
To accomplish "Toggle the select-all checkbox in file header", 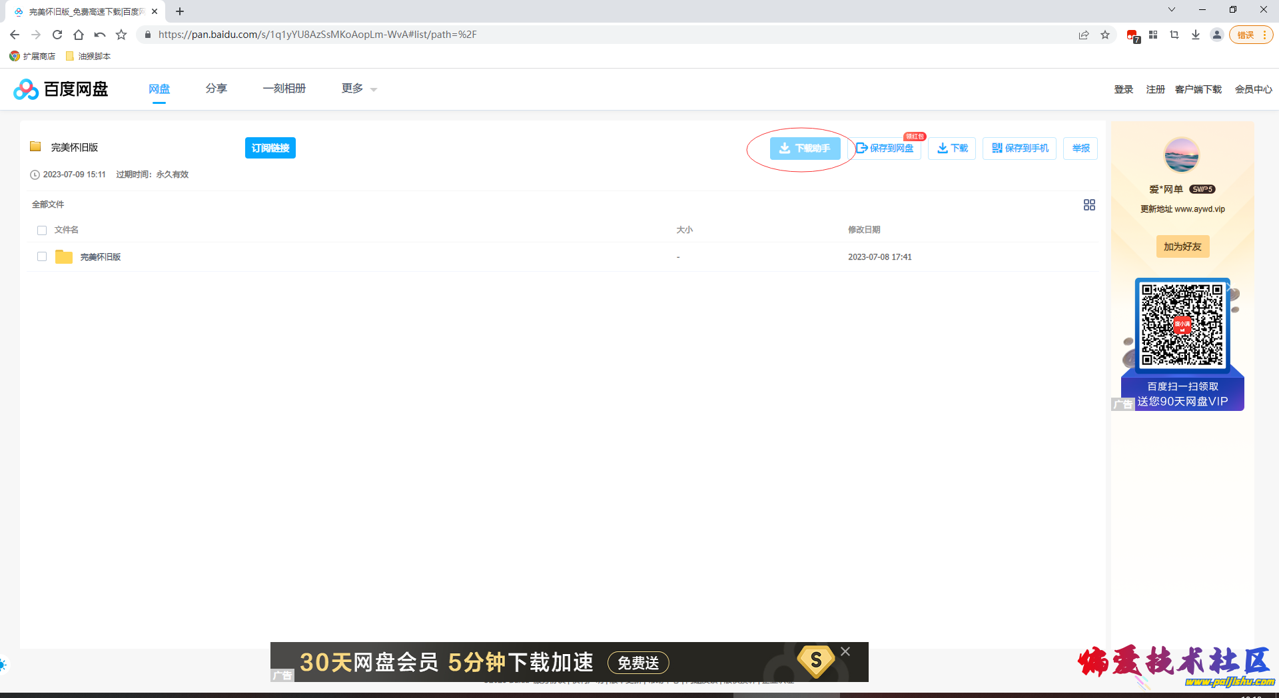I will click(x=41, y=229).
